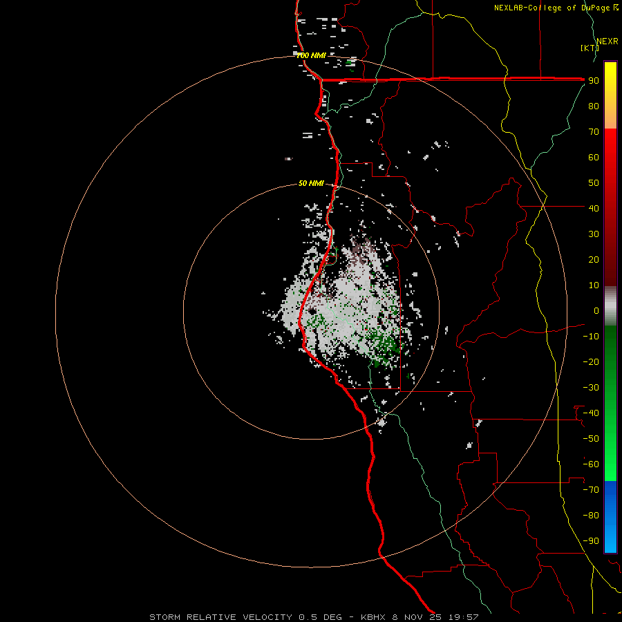622x622 pixels.
Task: Click the gray zero-velocity segment of color bar
Action: click(610, 306)
